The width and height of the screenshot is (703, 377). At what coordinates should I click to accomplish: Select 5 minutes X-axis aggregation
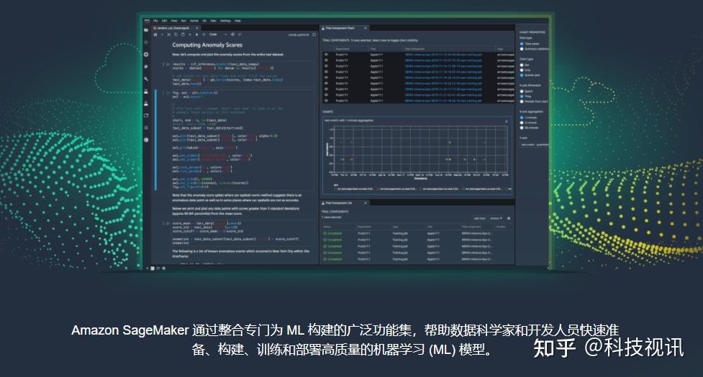tap(522, 123)
